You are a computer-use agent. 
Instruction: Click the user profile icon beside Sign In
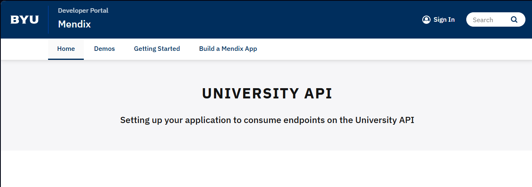[x=426, y=20]
